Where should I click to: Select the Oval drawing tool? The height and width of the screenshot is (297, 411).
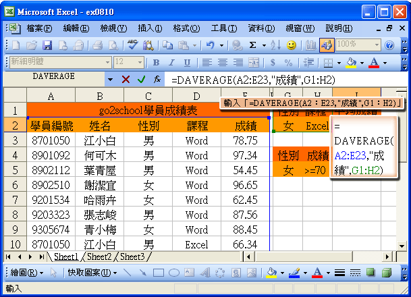[173, 273]
